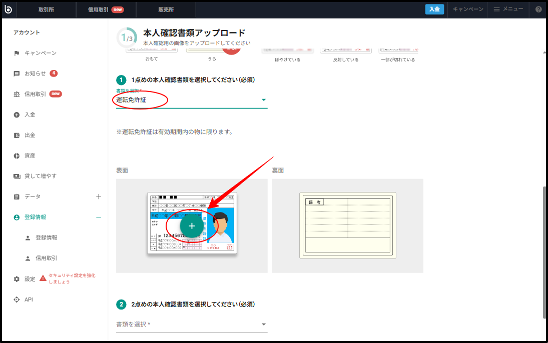548x343 pixels.
Task: Click the 資産 pie chart icon
Action: (17, 156)
